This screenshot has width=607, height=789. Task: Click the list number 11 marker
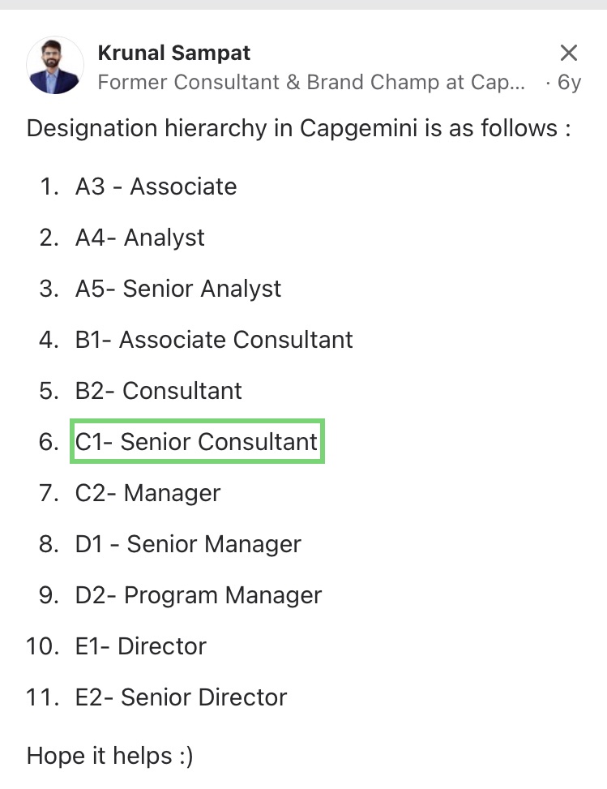43,697
